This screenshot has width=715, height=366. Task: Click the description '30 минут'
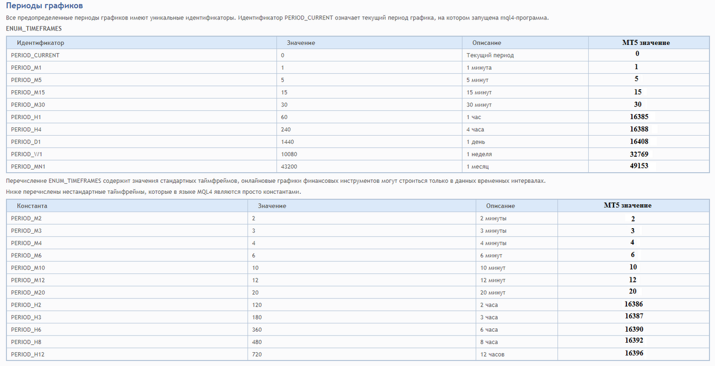[x=479, y=105]
